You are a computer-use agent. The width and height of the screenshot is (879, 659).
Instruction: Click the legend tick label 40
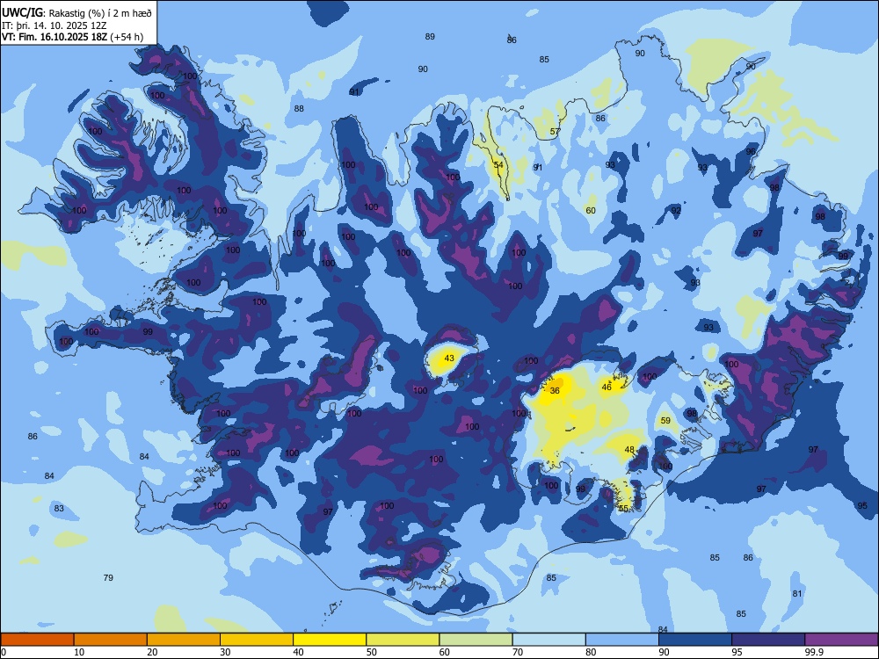(x=298, y=652)
